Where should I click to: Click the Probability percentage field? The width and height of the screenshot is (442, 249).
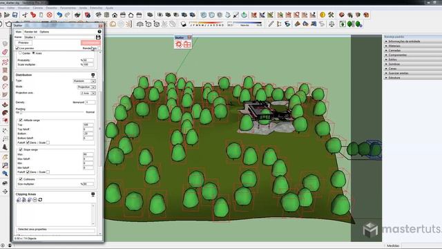click(x=88, y=60)
